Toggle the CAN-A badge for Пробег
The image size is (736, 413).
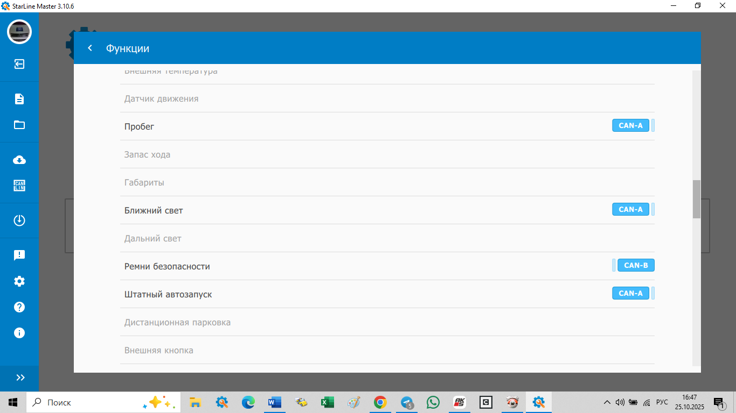pos(630,126)
